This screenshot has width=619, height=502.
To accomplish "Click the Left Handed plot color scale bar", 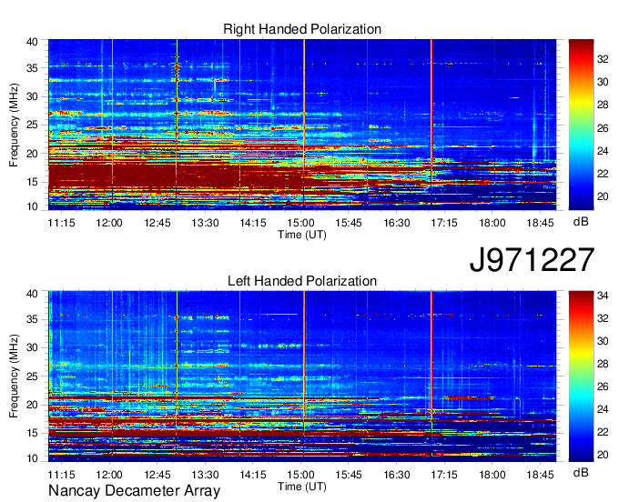I will pyautogui.click(x=581, y=376).
